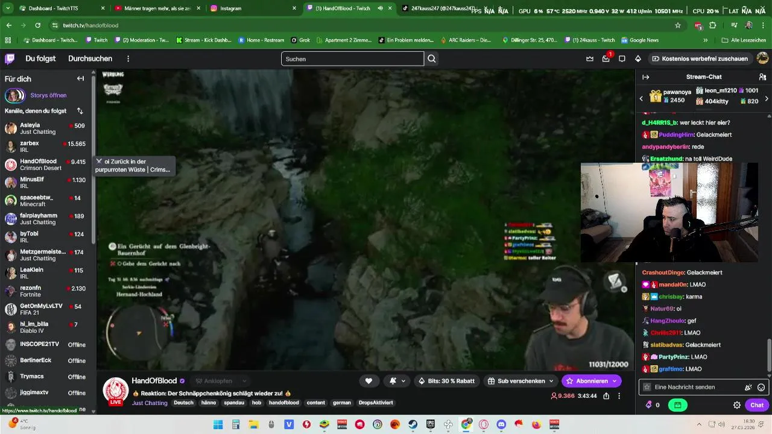Collapse the Für dich sidebar

(x=80, y=78)
